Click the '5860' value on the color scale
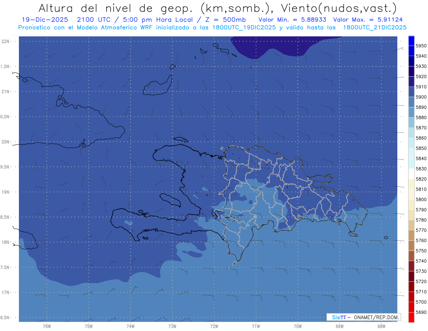 pos(421,138)
